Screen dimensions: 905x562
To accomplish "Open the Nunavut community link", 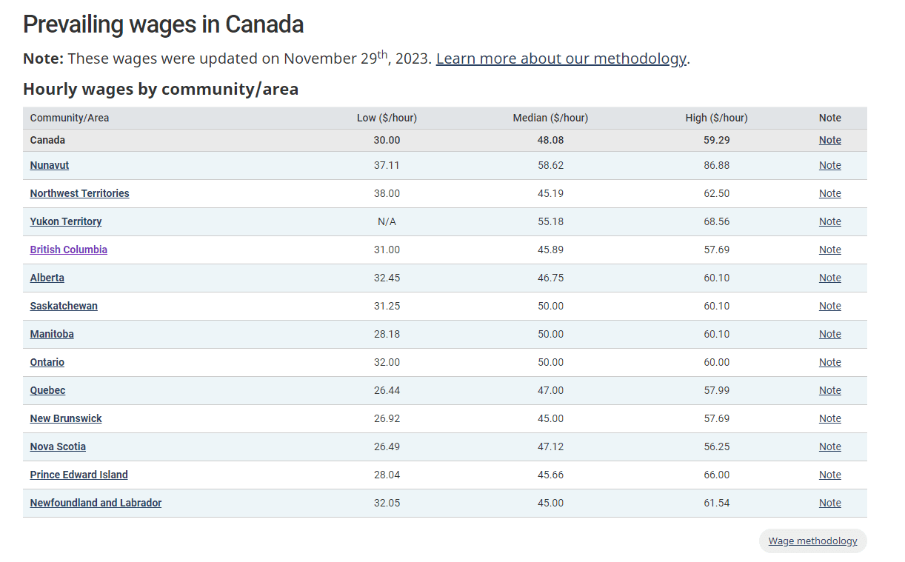I will [50, 165].
